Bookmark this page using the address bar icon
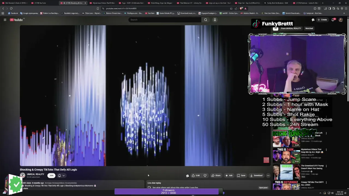The height and width of the screenshot is (196, 349). tap(98, 8)
